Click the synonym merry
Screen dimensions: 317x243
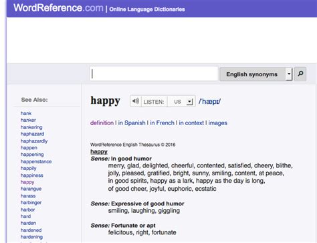tap(116, 166)
